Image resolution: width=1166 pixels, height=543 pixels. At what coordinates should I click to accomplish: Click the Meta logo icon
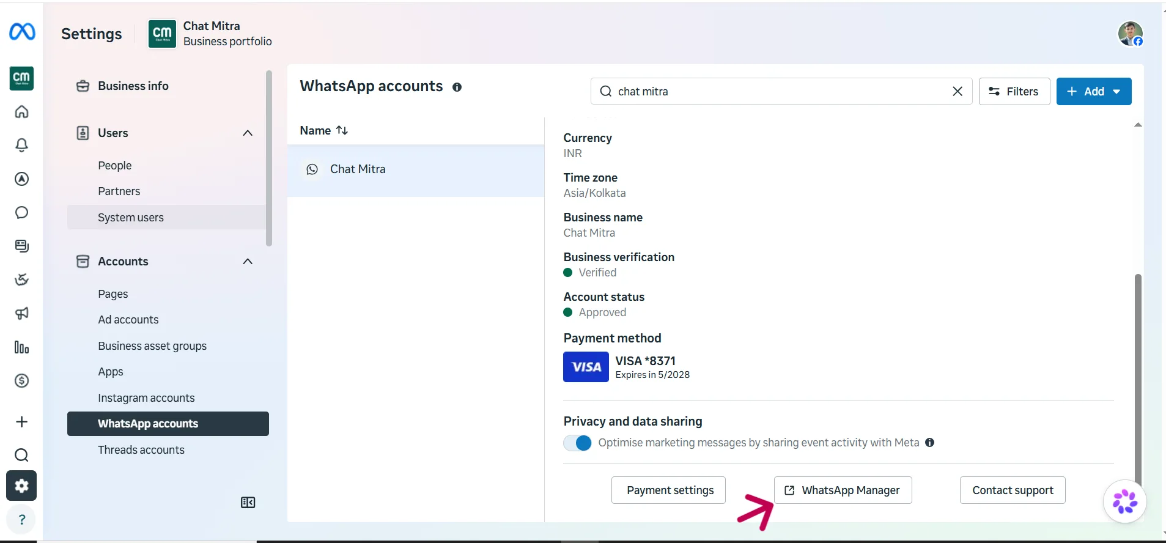(22, 31)
